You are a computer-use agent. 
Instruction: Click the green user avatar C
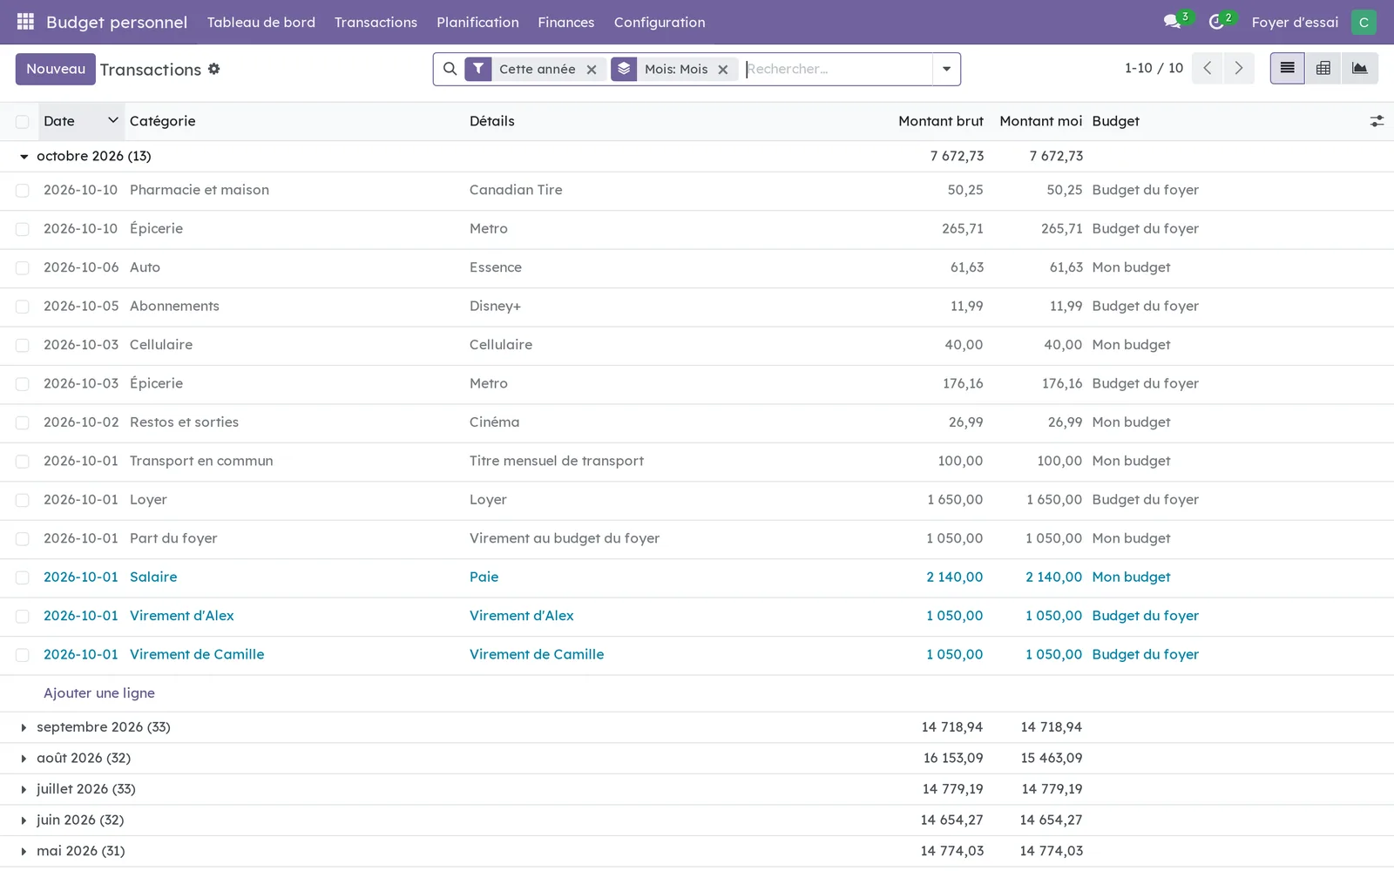1364,22
